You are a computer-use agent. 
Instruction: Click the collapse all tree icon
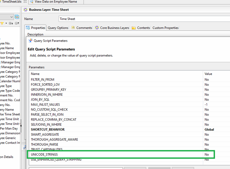click(17, 23)
